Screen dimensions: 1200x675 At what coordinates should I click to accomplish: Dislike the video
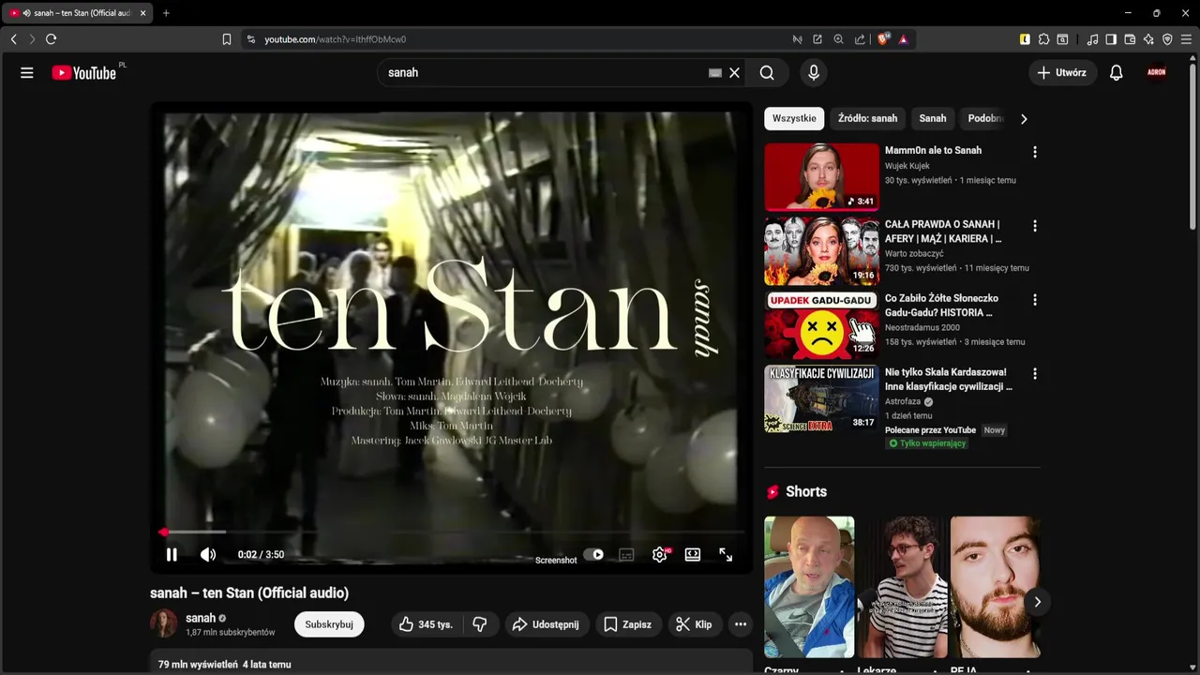point(480,624)
